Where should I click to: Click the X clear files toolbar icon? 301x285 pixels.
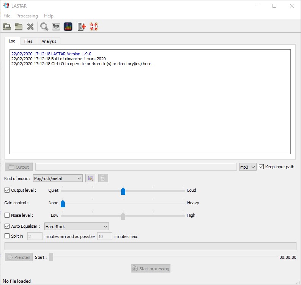point(30,27)
